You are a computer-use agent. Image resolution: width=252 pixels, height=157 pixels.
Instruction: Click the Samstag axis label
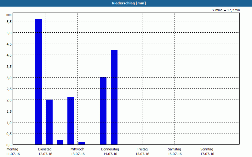pyautogui.click(x=175, y=149)
